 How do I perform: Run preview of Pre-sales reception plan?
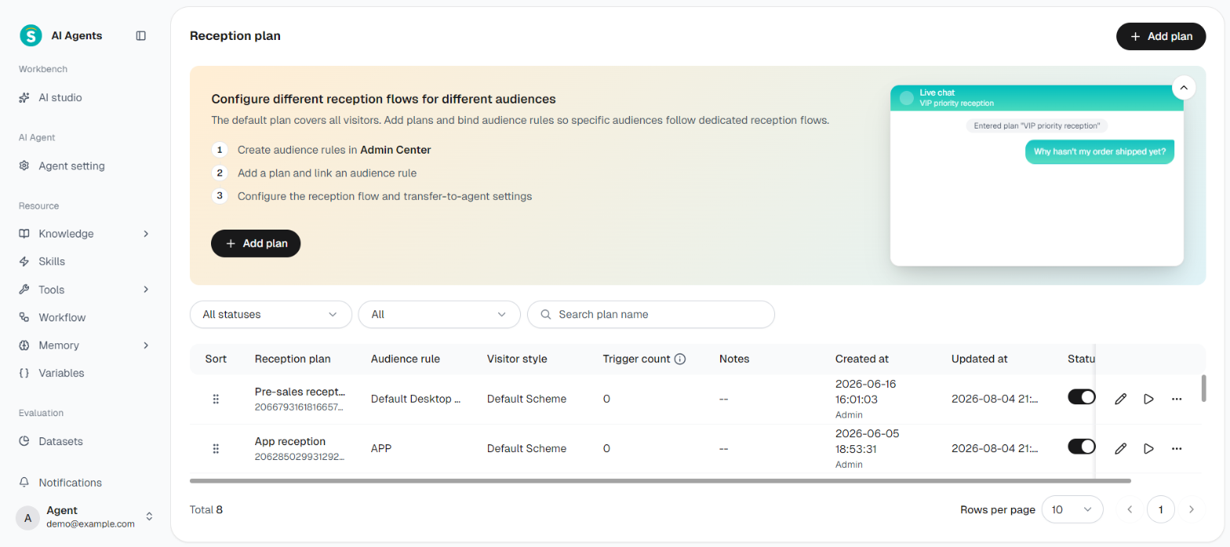click(1148, 399)
